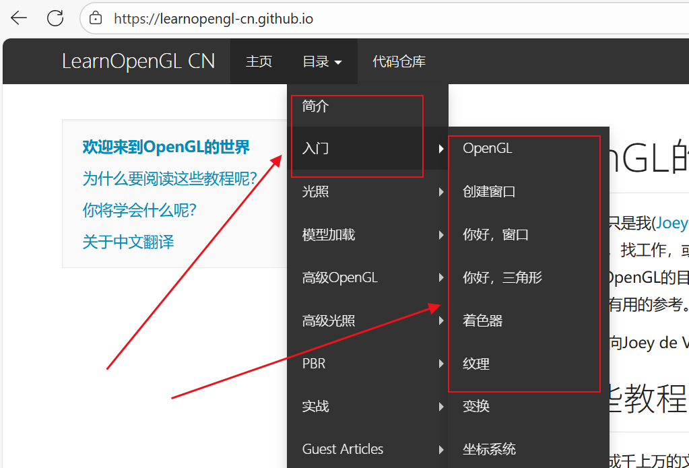This screenshot has height=468, width=689.
Task: Toggle the 目录 dropdown menu
Action: (x=322, y=61)
